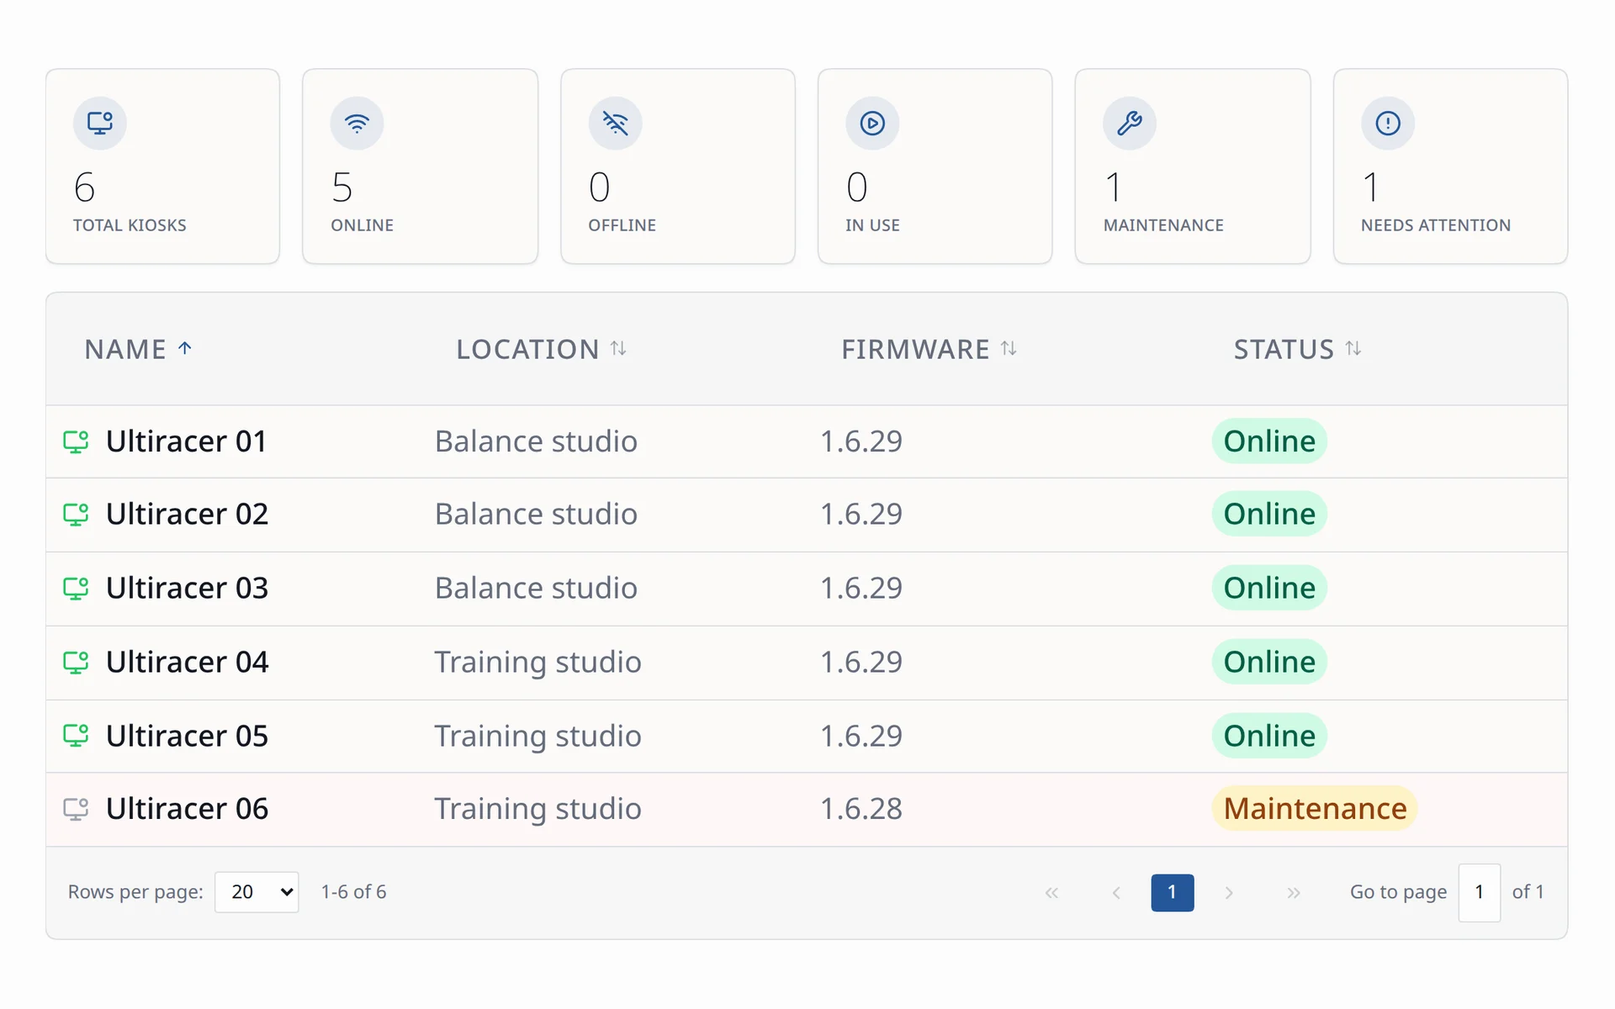
Task: Click the Firmware column sort arrows
Action: (x=1009, y=348)
